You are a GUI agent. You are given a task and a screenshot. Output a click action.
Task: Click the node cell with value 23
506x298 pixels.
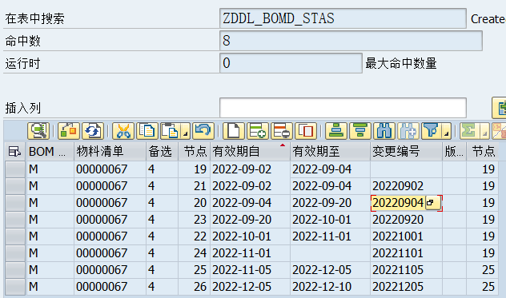[x=194, y=220]
